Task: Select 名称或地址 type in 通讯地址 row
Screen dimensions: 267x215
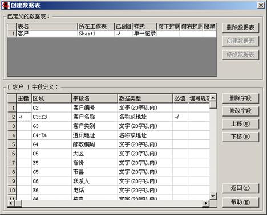Action: pos(145,135)
